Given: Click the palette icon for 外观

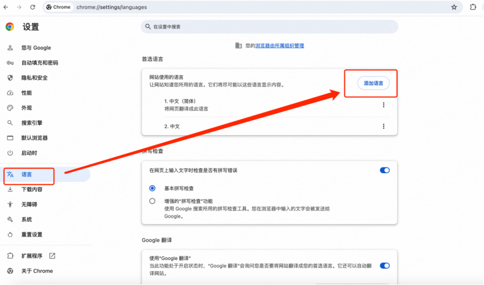Looking at the screenshot, I should pyautogui.click(x=10, y=108).
